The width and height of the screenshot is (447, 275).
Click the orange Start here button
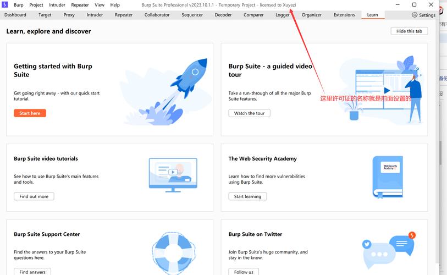click(x=30, y=113)
